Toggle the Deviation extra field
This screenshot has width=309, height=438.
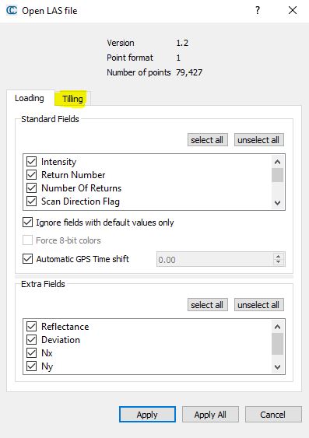pos(32,340)
